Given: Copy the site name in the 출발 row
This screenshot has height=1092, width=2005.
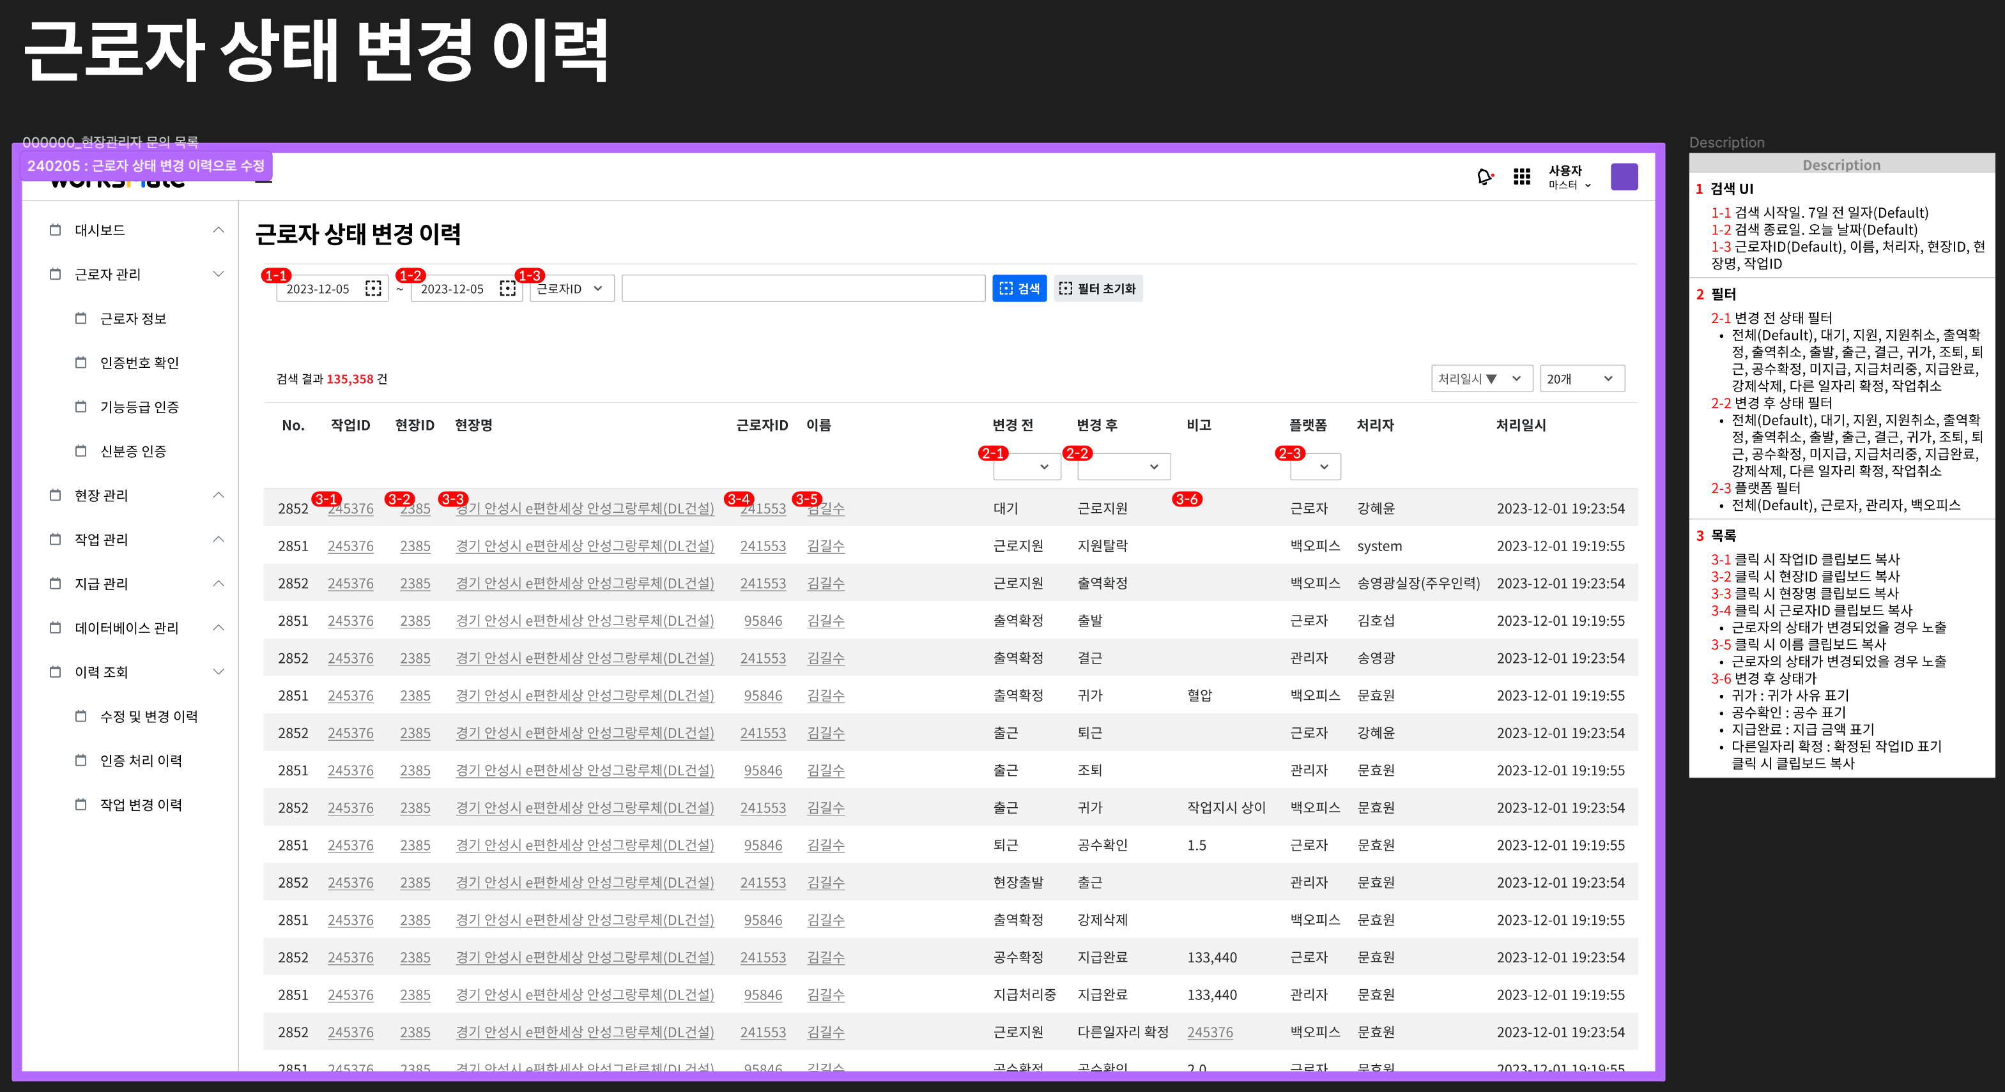Looking at the screenshot, I should coord(585,621).
